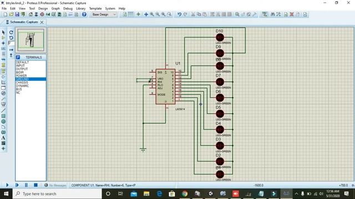Click the horizontal Mirror (X) icon

pyautogui.click(x=11, y=50)
